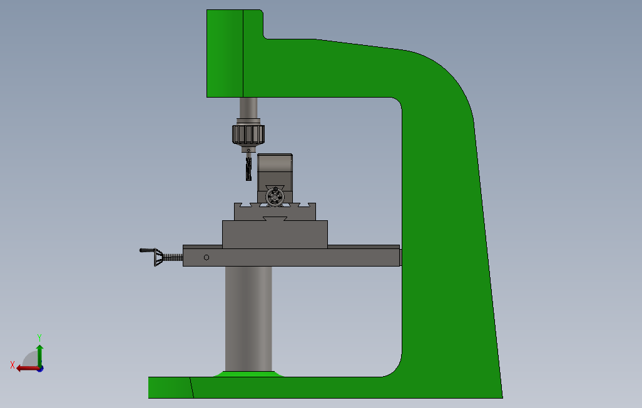Click the gray spindle quill under the head
Image resolution: width=642 pixels, height=408 pixels.
(x=248, y=108)
